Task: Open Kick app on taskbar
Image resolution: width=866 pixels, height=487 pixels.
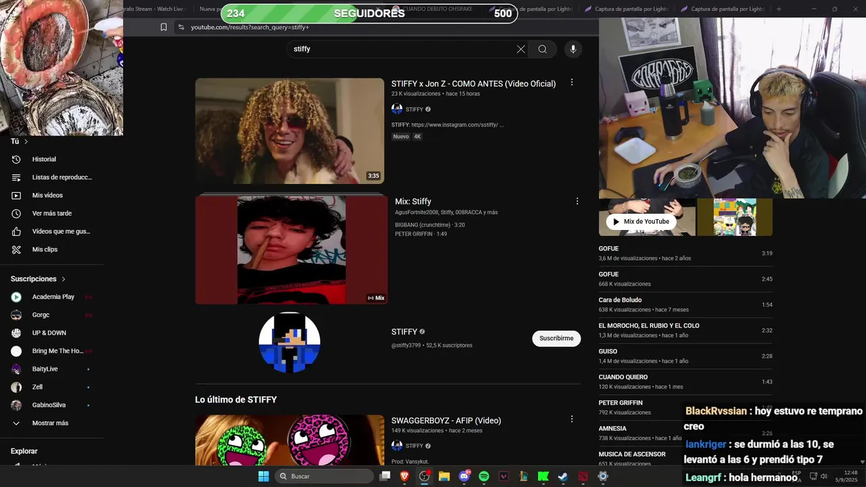Action: (x=543, y=476)
